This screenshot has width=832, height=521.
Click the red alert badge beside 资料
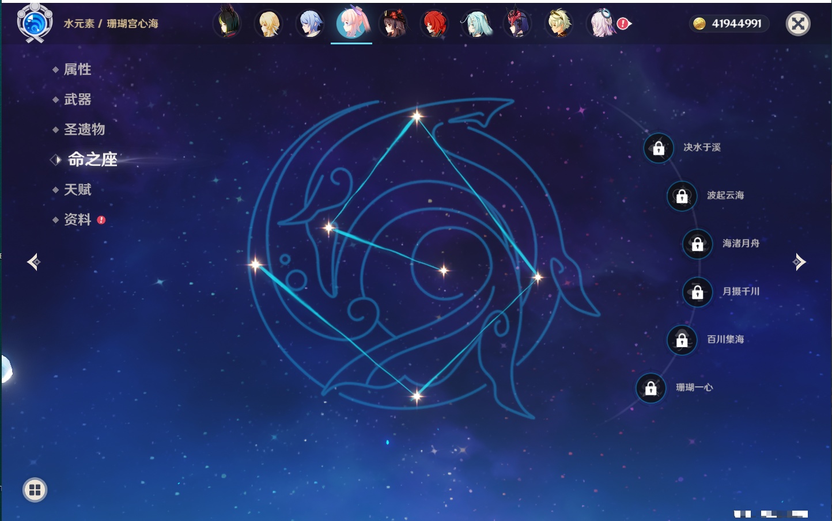pyautogui.click(x=101, y=220)
